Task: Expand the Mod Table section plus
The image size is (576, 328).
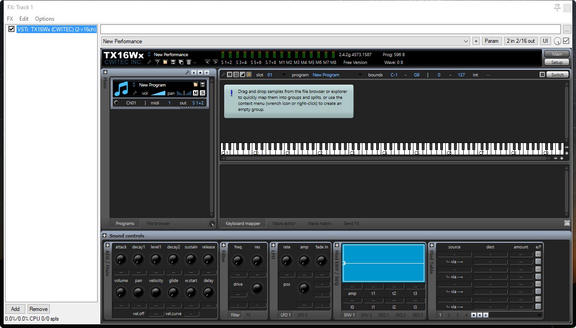Action: coord(432,245)
